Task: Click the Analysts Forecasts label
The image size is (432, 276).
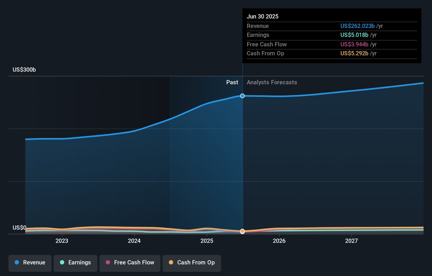Action: [x=272, y=82]
